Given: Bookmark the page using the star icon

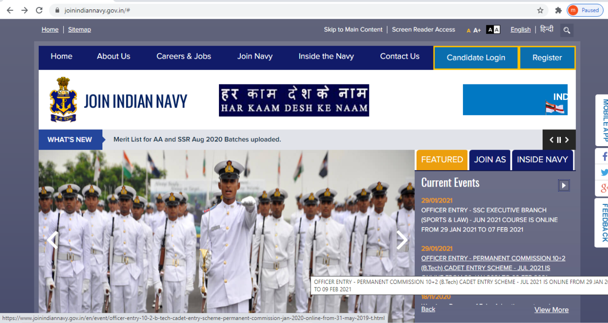Looking at the screenshot, I should [x=540, y=10].
